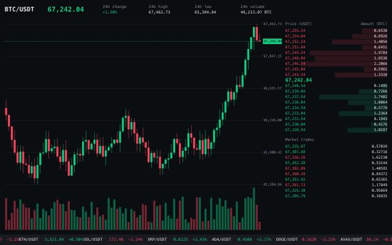Select ask price 67,254.04

295,36
